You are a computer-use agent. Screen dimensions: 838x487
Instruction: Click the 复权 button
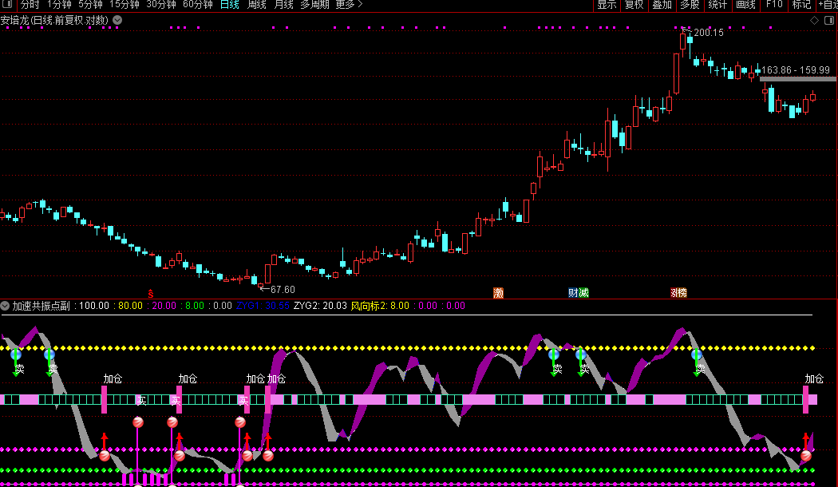[x=634, y=5]
